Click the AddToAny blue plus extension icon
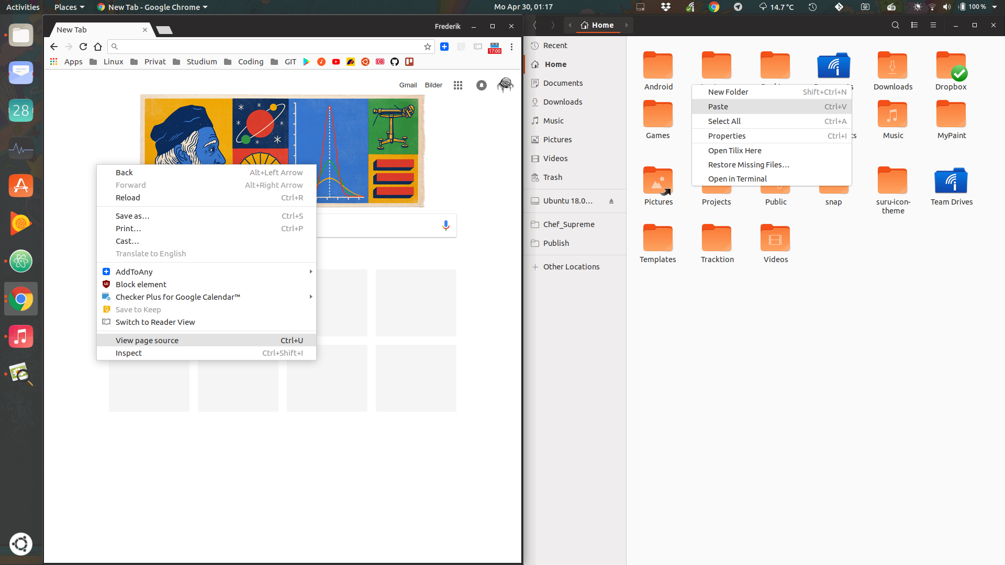This screenshot has width=1005, height=565. [x=444, y=47]
